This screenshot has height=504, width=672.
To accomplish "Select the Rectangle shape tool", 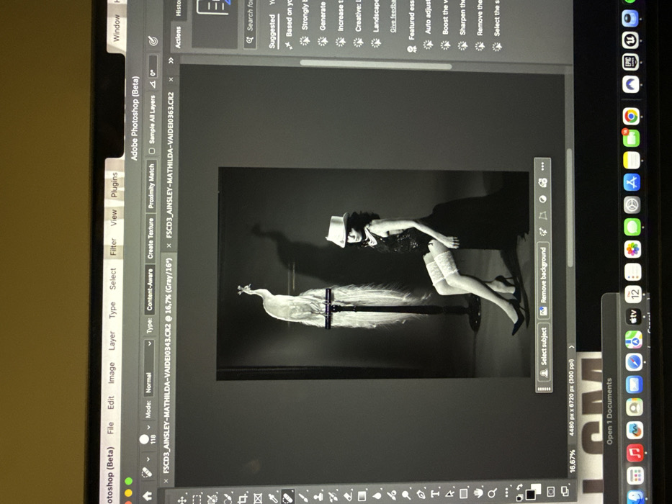I will click(x=463, y=493).
